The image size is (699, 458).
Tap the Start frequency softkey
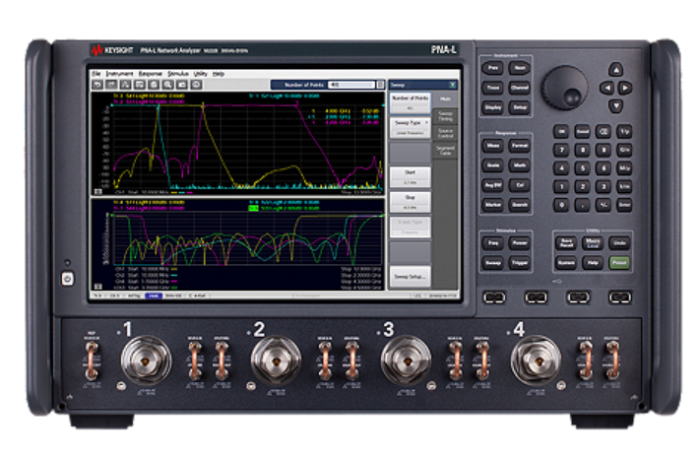411,177
